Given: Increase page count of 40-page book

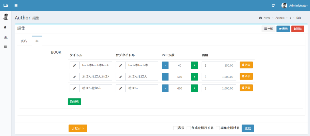Looking at the screenshot, I should [194, 65].
